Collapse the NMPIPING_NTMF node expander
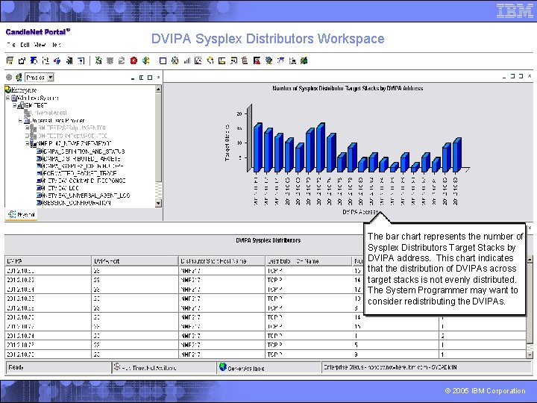537x403 pixels. (x=27, y=143)
